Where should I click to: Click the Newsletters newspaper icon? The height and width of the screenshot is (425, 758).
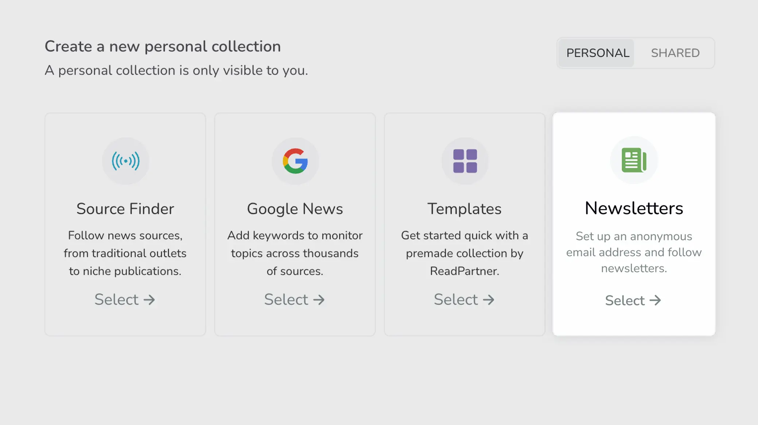(x=634, y=160)
